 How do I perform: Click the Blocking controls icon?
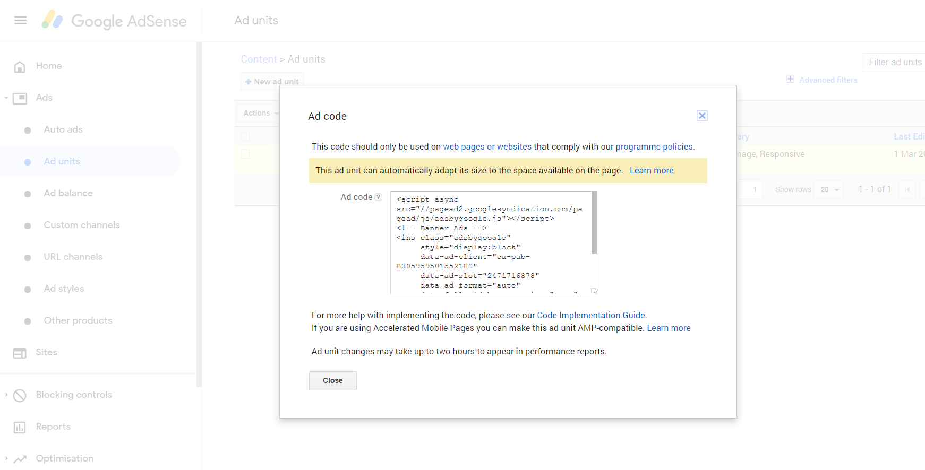click(20, 395)
